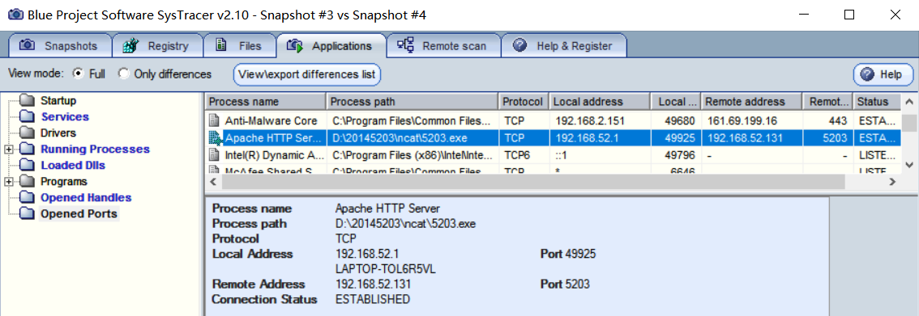The height and width of the screenshot is (316, 919).
Task: Select Services in the tree
Action: pos(65,117)
